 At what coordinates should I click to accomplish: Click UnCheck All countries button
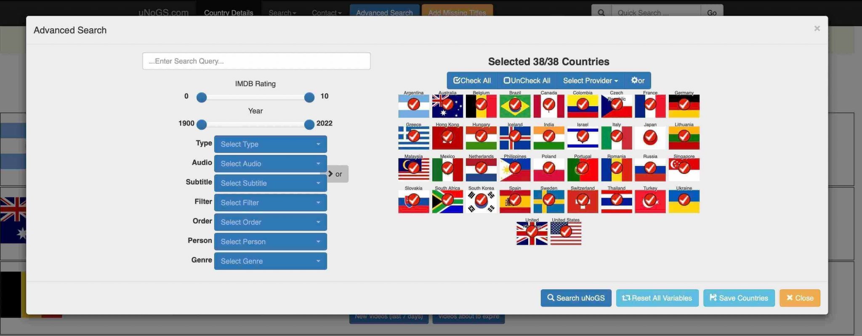click(527, 80)
